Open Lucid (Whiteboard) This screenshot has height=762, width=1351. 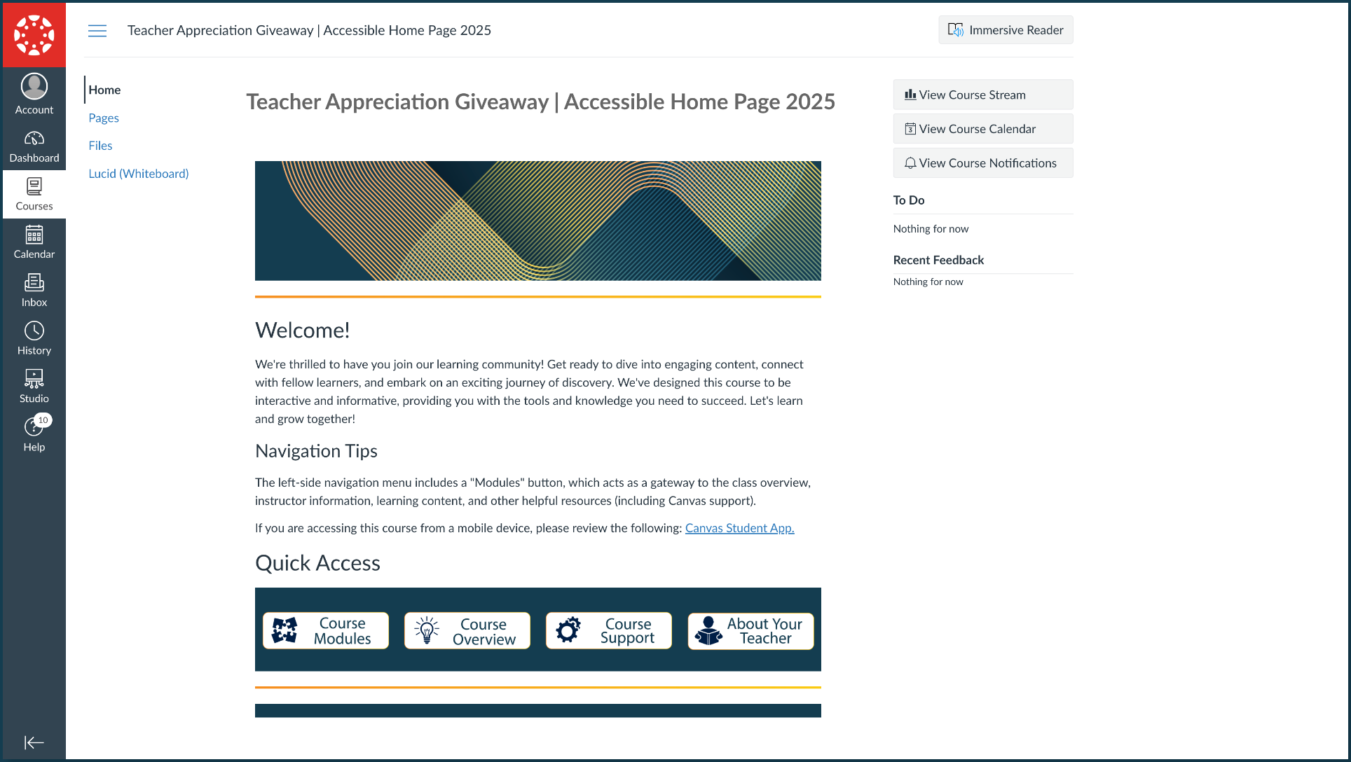click(138, 173)
